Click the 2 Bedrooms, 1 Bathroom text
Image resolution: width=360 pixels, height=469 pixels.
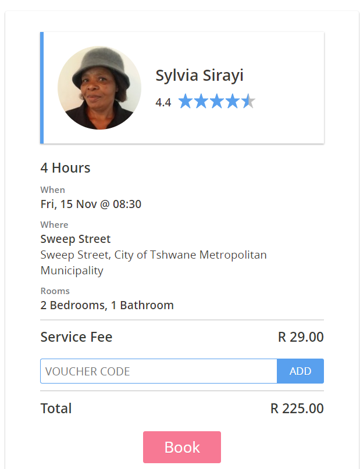pyautogui.click(x=107, y=305)
